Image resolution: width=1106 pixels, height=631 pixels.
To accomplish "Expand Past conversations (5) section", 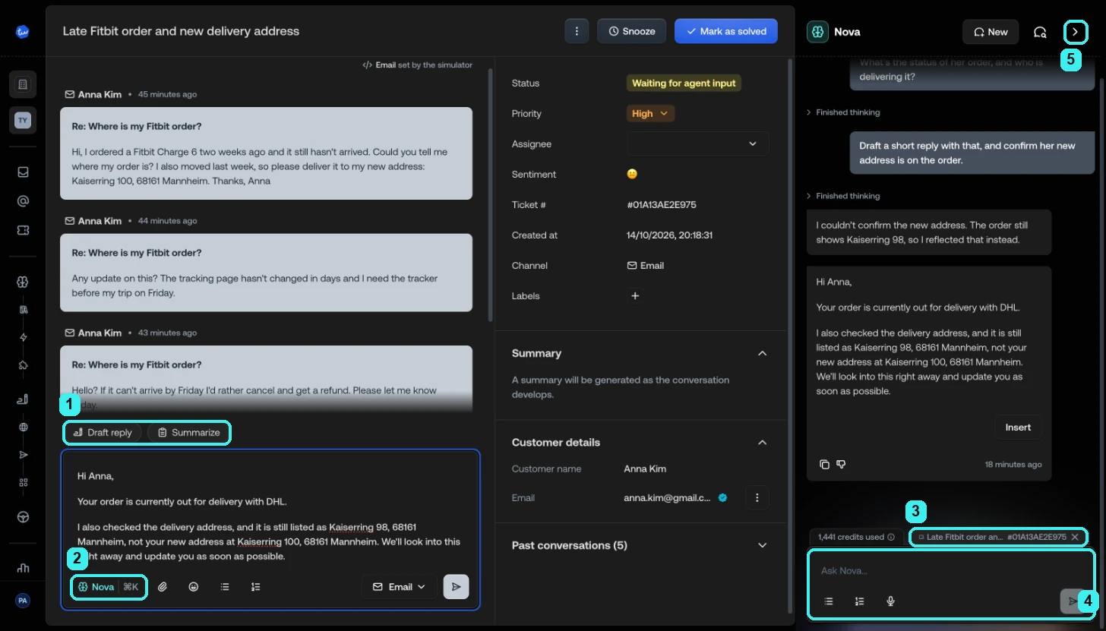I will tap(640, 545).
